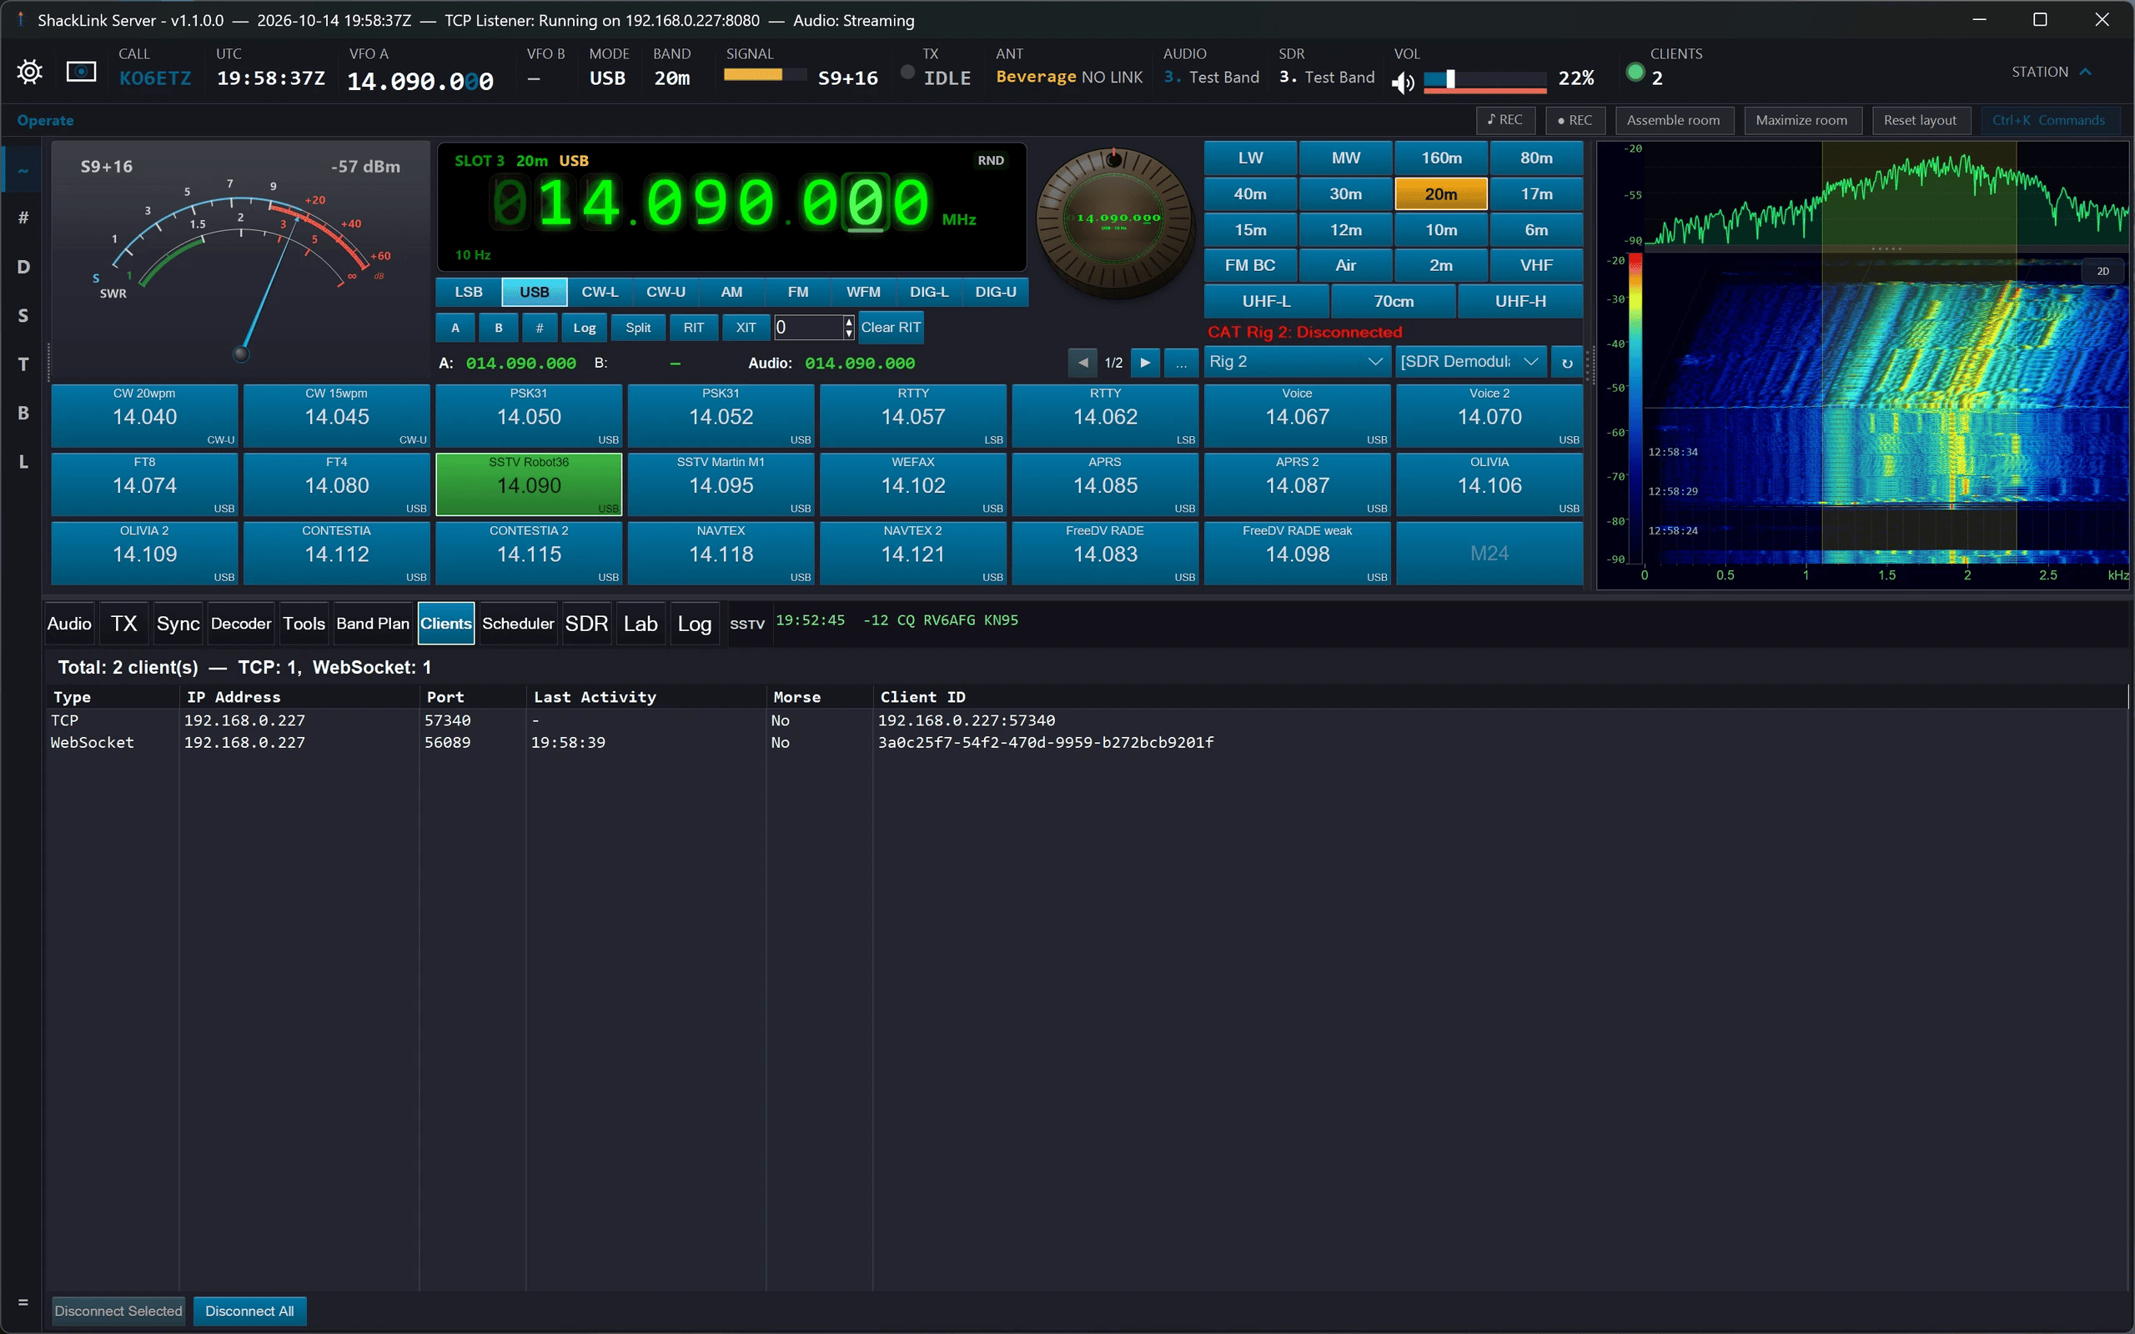Screen dimensions: 2135x1334
Task: Open settings via the gear icon
Action: (29, 72)
